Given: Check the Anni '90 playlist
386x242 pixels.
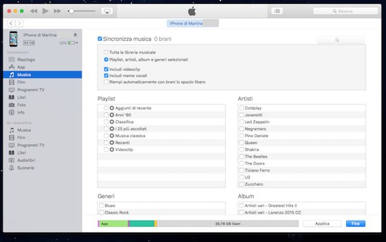Looking at the screenshot, I should (106, 115).
